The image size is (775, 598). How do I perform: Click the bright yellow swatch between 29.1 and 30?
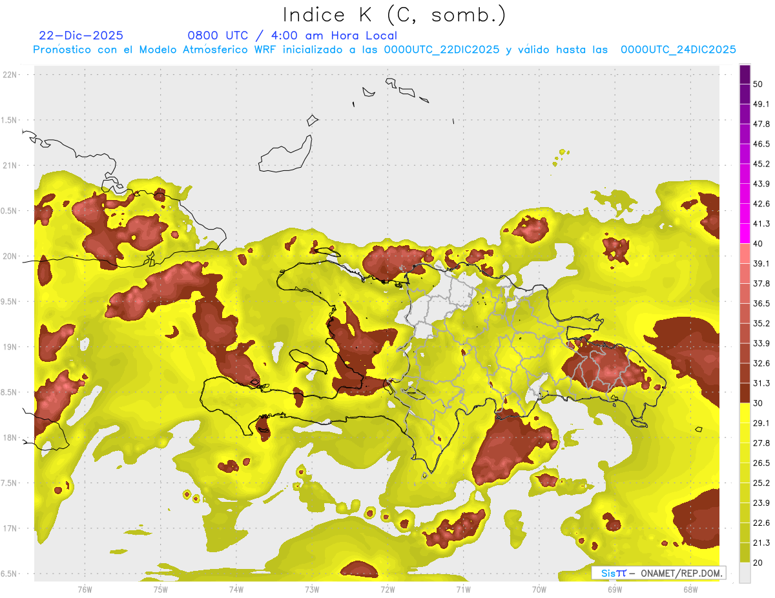click(745, 413)
